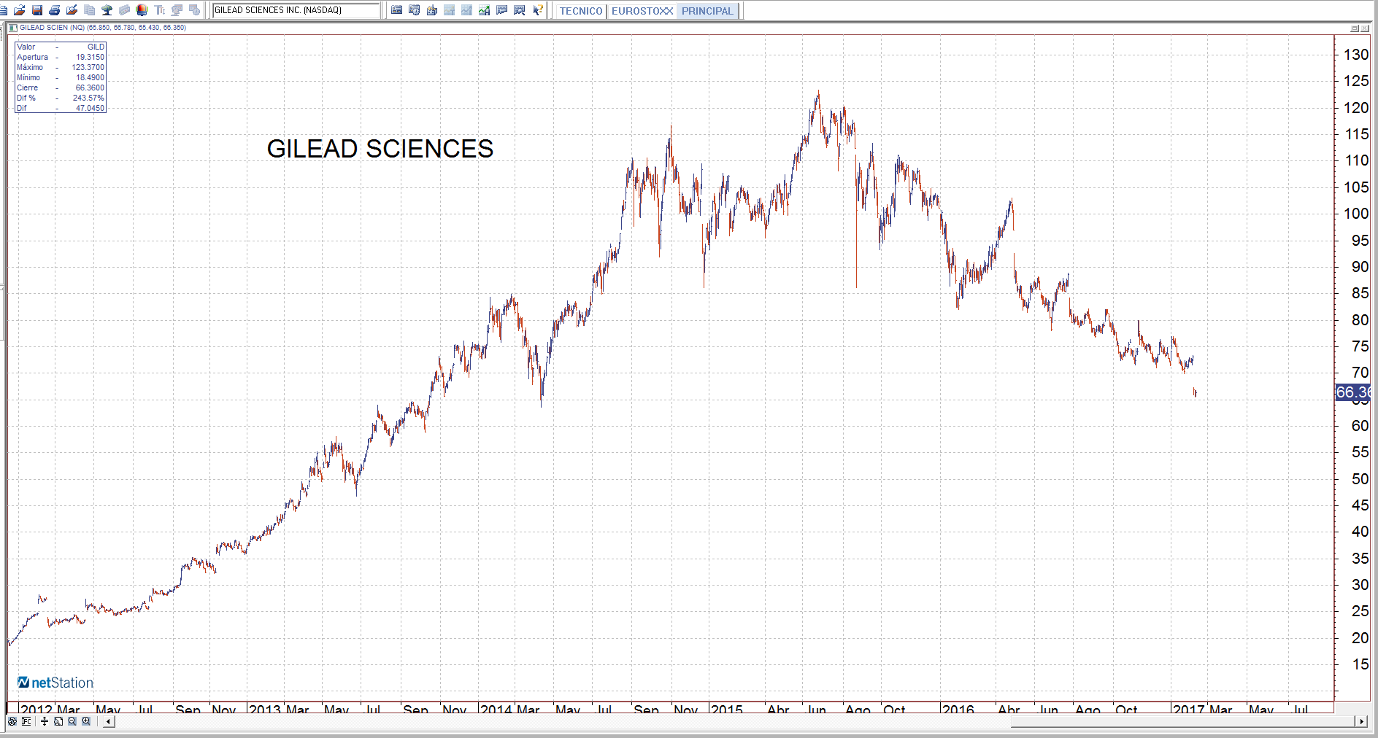Click the small chart icon beside GILEAD SCIEN title
The image size is (1378, 738).
point(13,28)
